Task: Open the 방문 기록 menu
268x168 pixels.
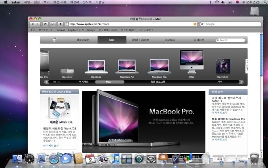Action: [x=59, y=2]
